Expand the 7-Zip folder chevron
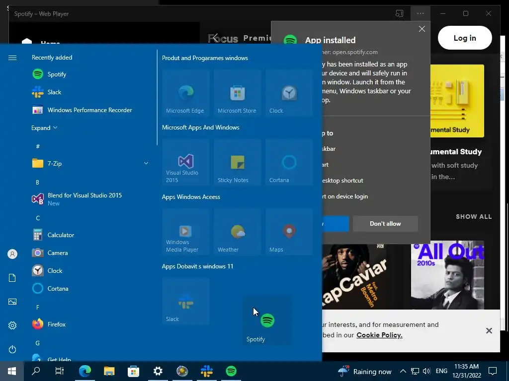The width and height of the screenshot is (509, 381). pos(146,163)
